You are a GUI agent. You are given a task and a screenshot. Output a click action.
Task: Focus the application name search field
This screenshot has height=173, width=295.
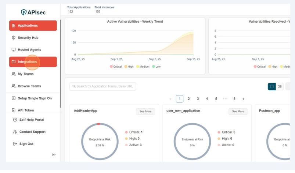(x=103, y=86)
